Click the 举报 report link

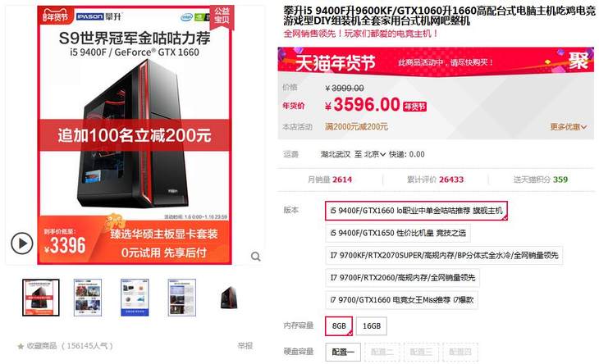pos(245,346)
